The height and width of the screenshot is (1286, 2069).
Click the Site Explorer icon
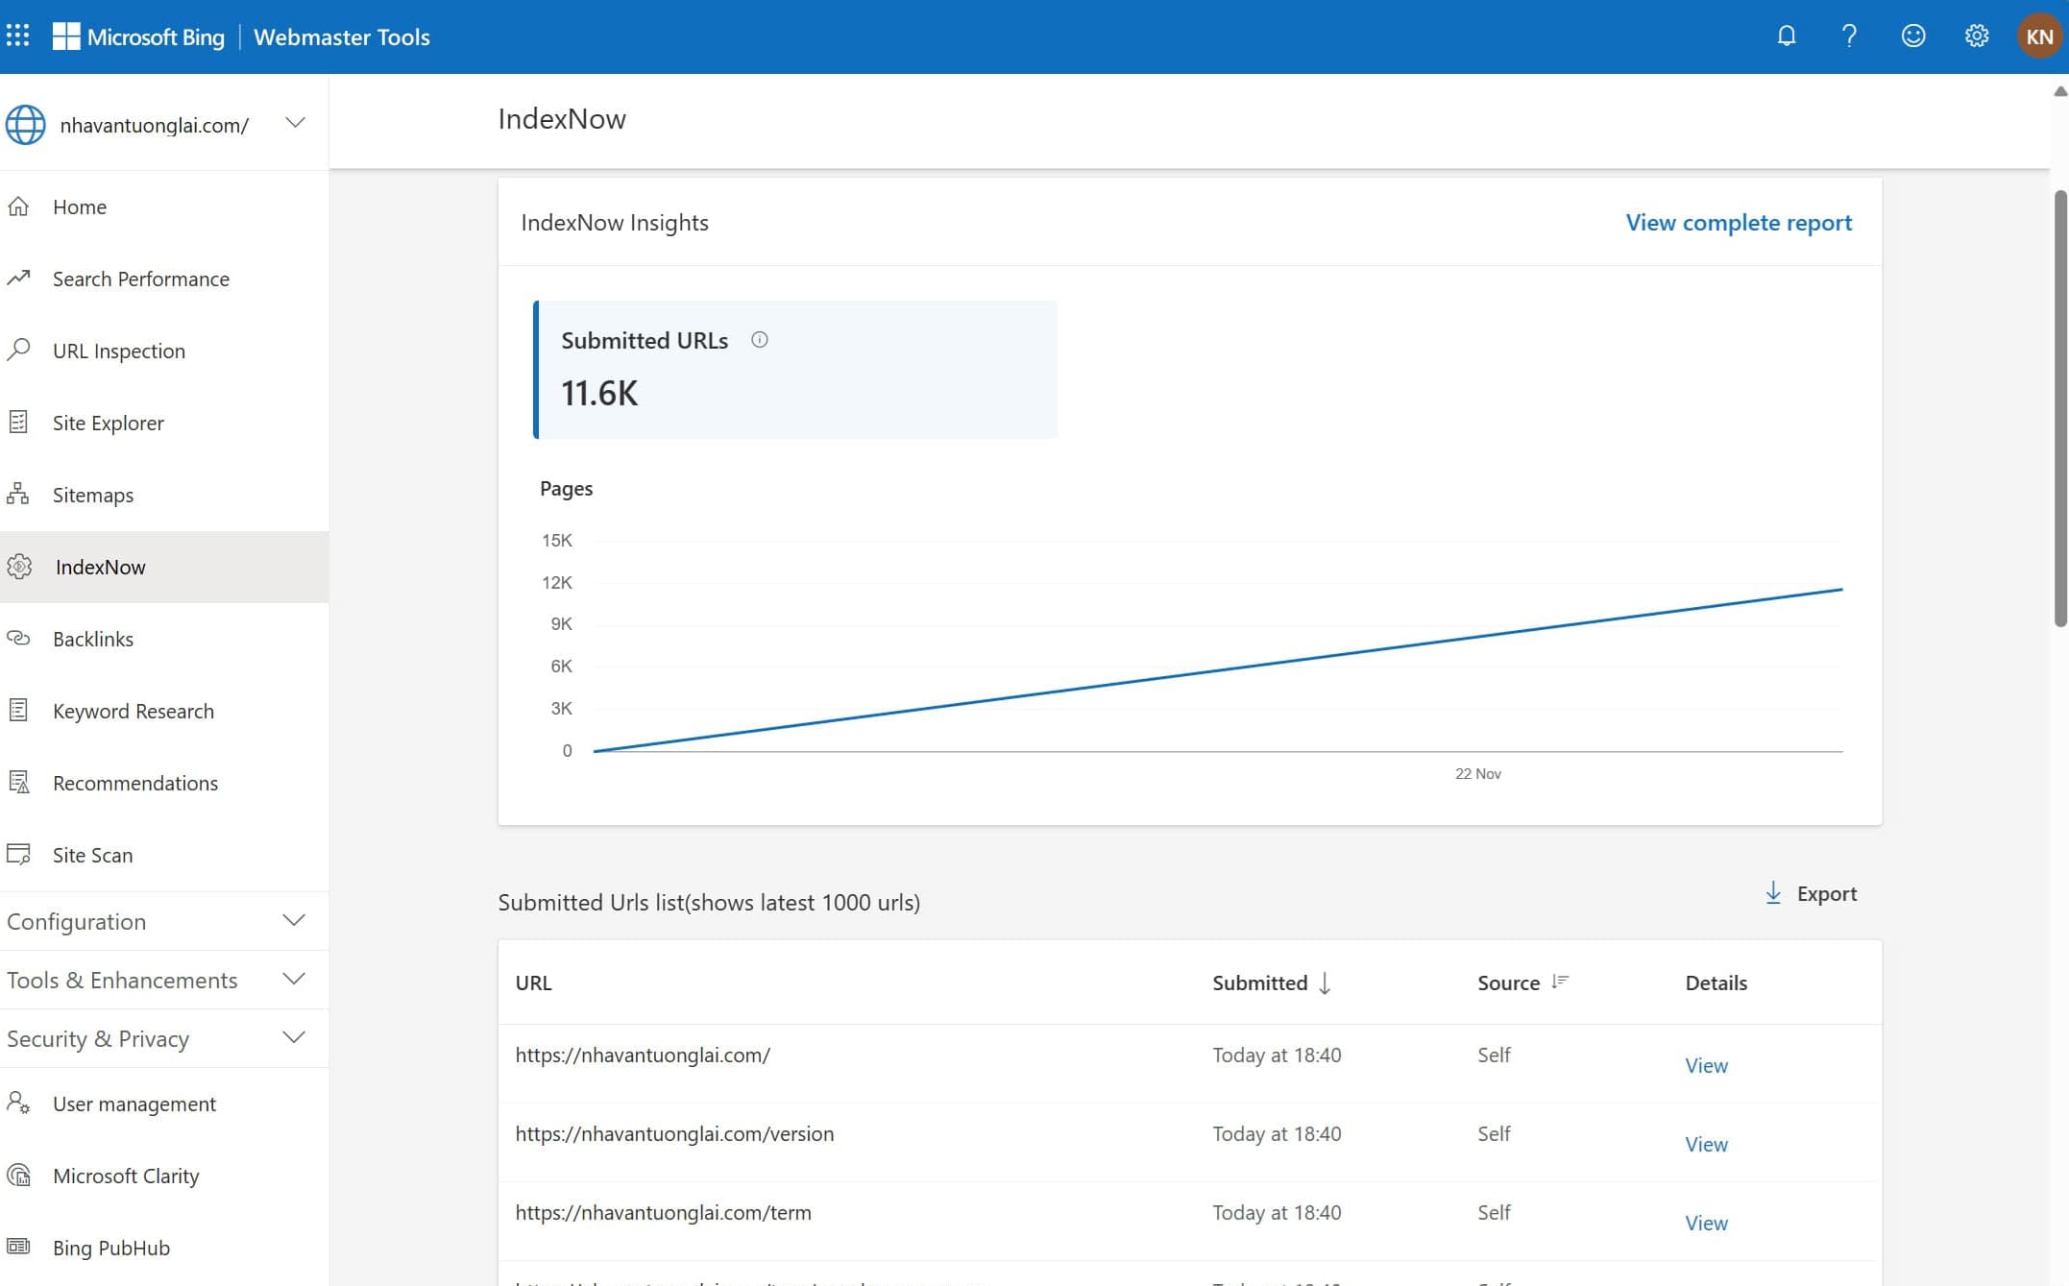pos(18,423)
